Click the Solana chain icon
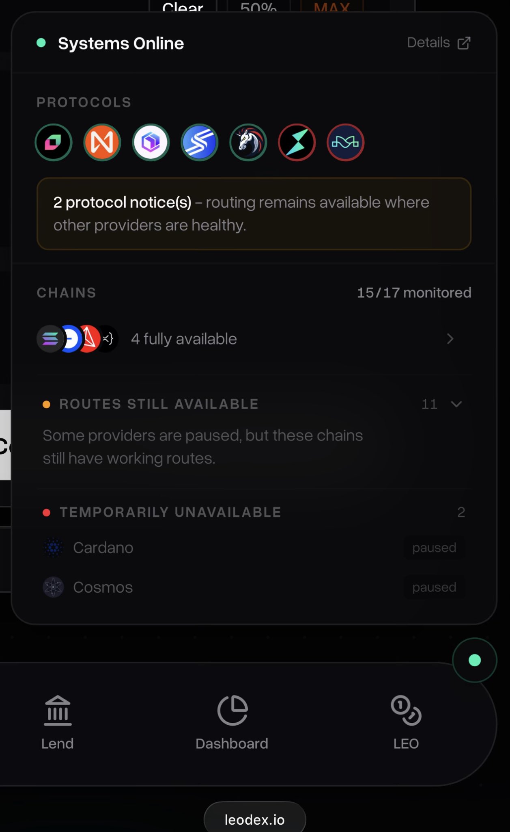510x832 pixels. pyautogui.click(x=50, y=339)
